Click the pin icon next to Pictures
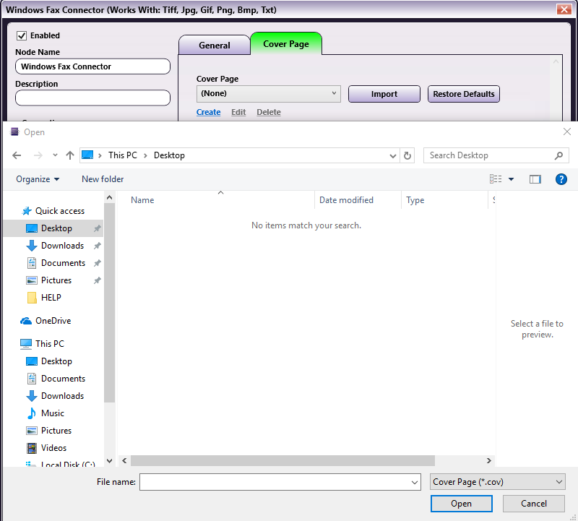The image size is (578, 521). 97,280
